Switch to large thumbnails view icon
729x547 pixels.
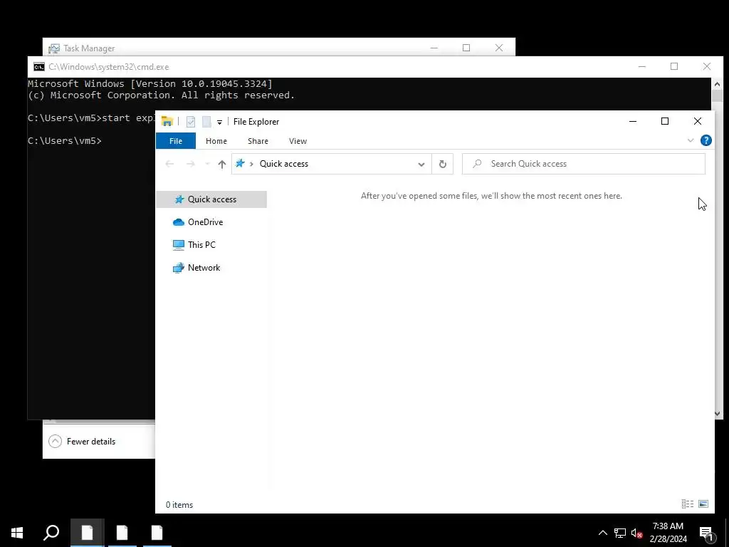(x=703, y=504)
